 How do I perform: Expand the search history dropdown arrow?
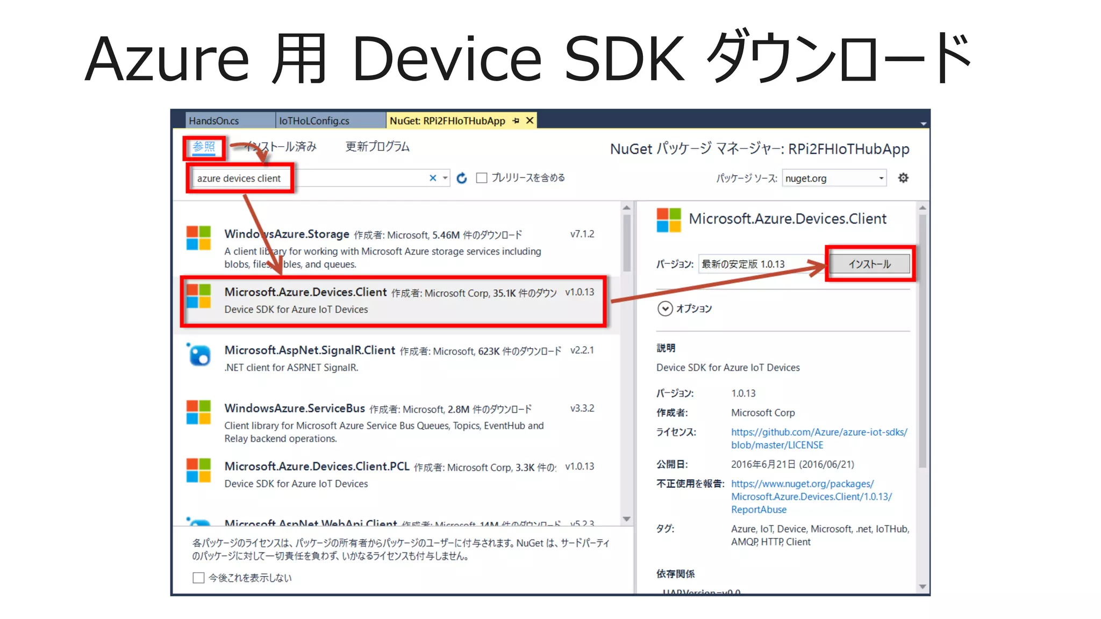[445, 178]
